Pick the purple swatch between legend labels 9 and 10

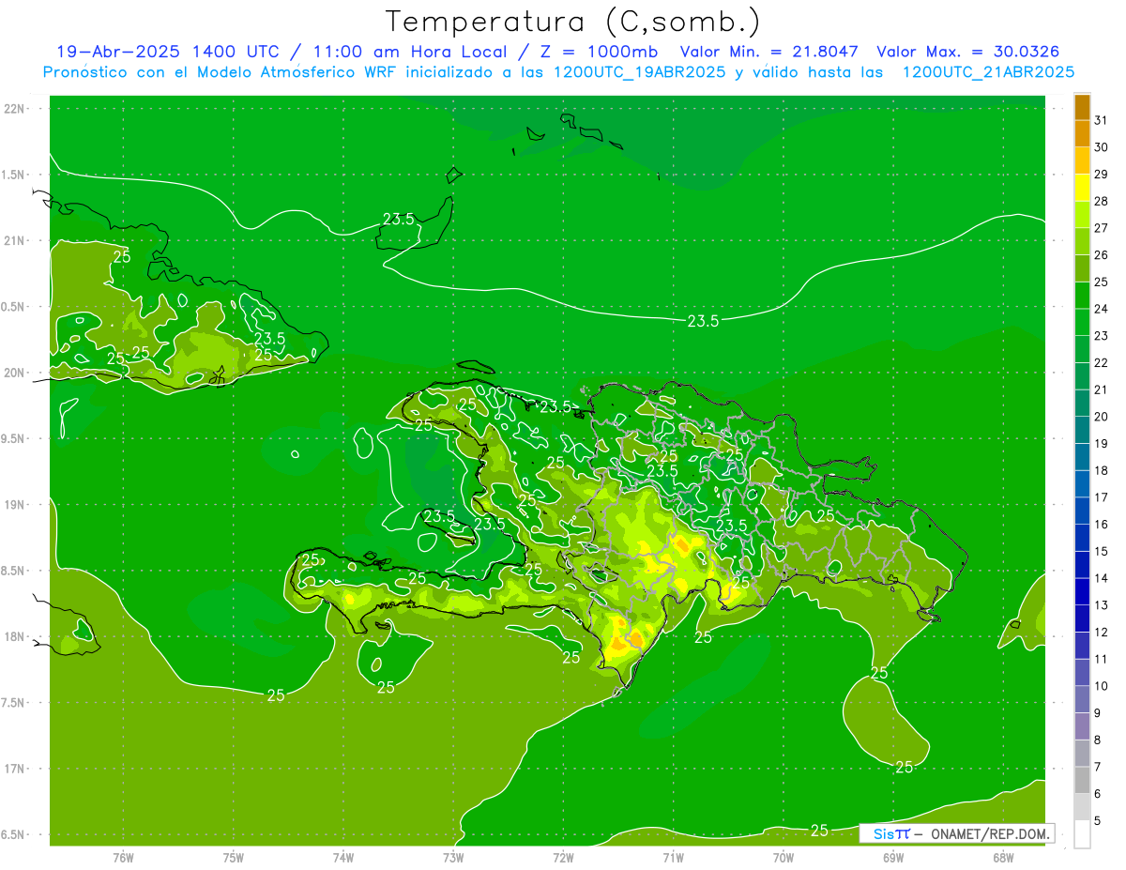(1082, 699)
